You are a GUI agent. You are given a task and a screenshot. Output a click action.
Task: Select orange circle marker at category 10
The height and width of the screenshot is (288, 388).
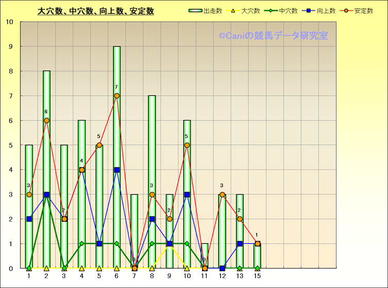click(x=187, y=145)
